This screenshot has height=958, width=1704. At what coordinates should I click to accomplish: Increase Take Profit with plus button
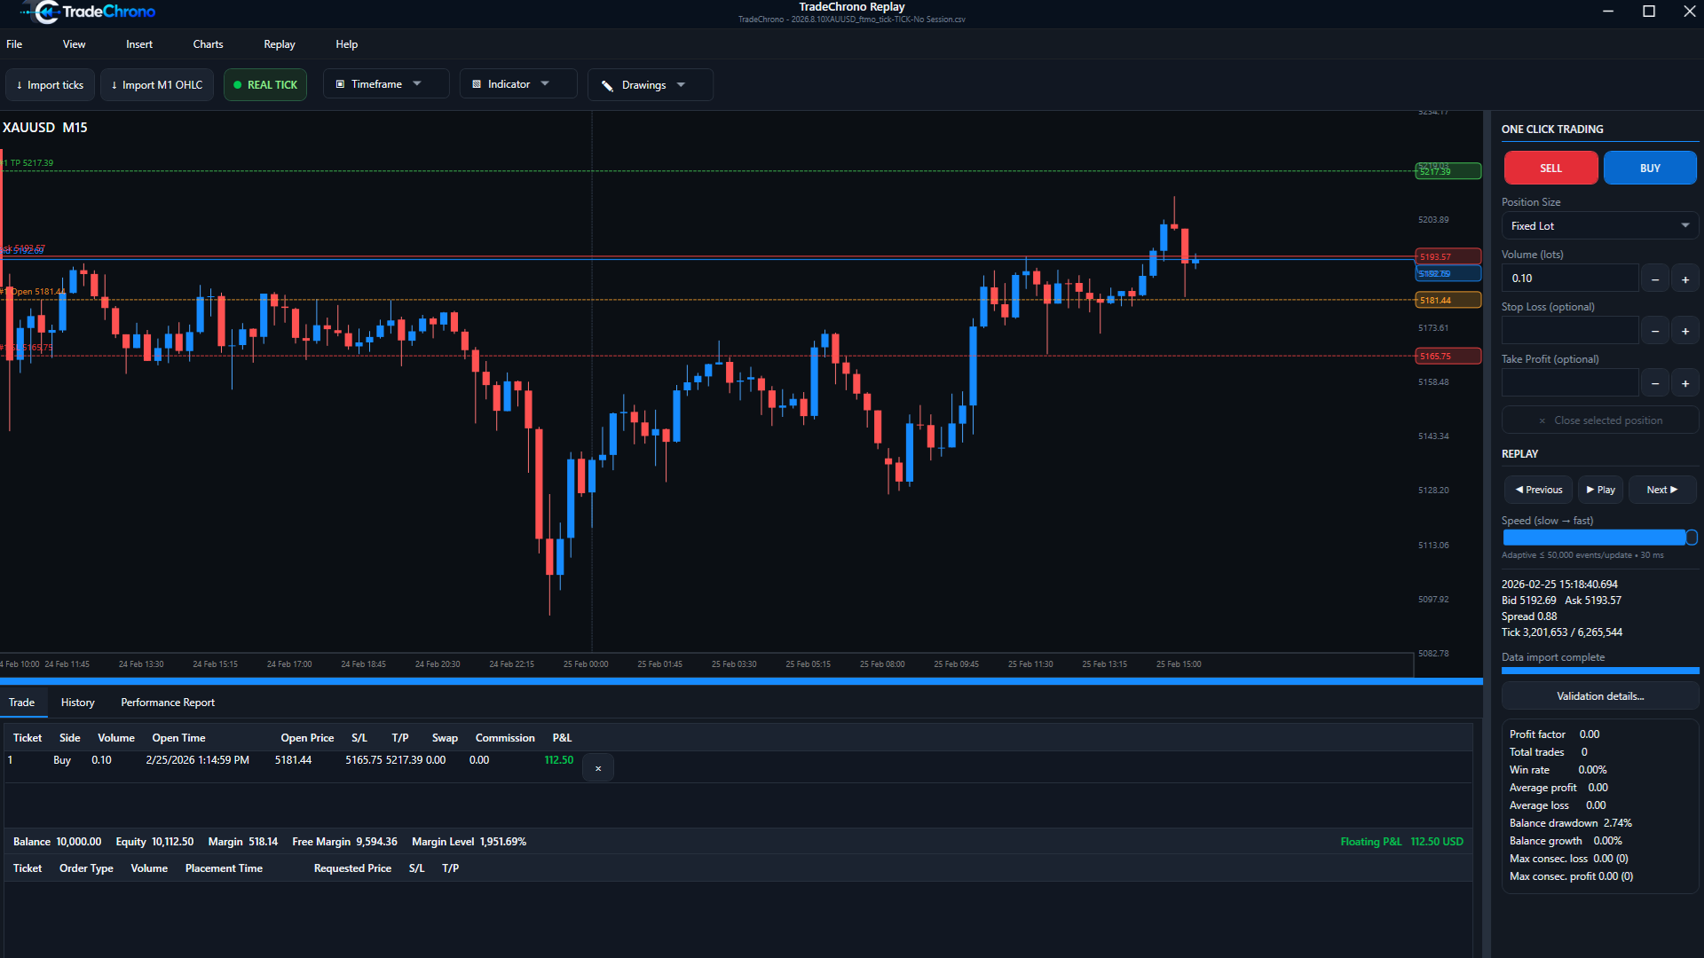point(1685,384)
